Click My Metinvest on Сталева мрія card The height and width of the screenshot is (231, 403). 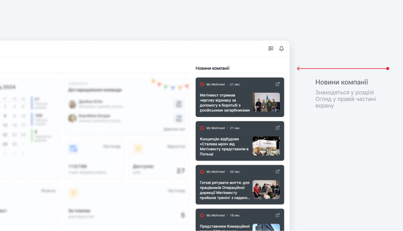point(215,128)
